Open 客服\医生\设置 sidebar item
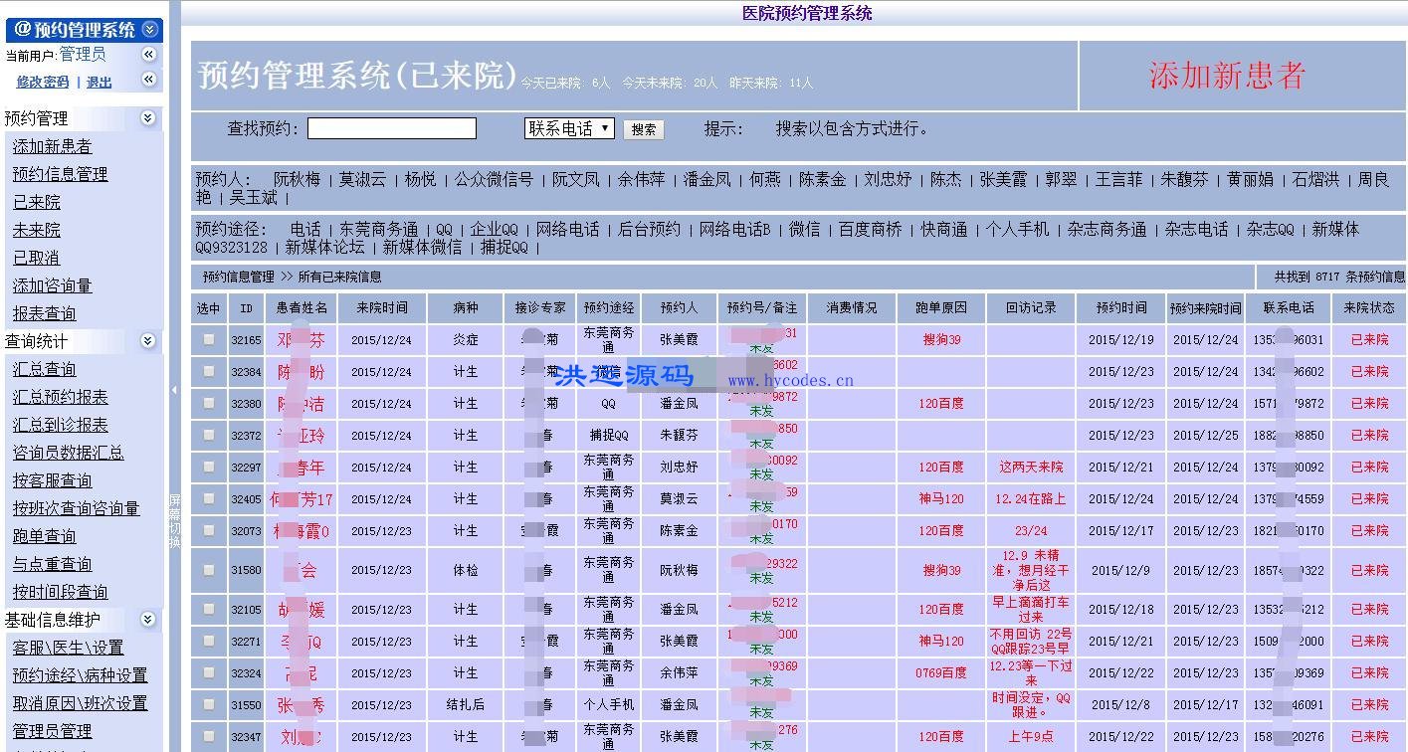 [68, 648]
